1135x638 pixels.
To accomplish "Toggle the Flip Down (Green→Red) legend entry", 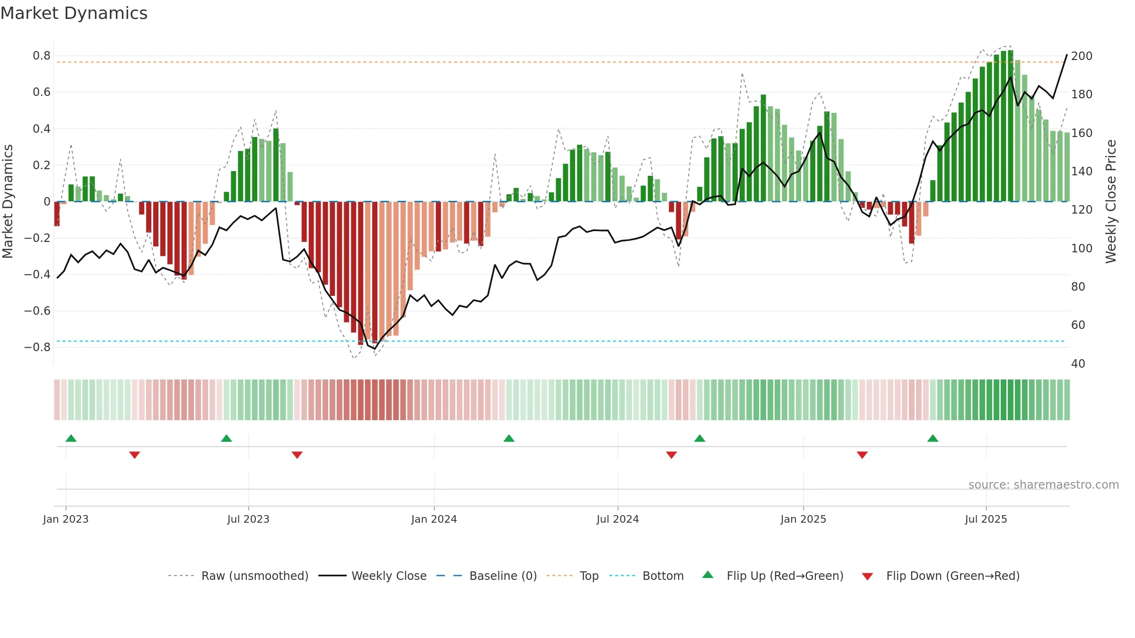I will tap(941, 576).
